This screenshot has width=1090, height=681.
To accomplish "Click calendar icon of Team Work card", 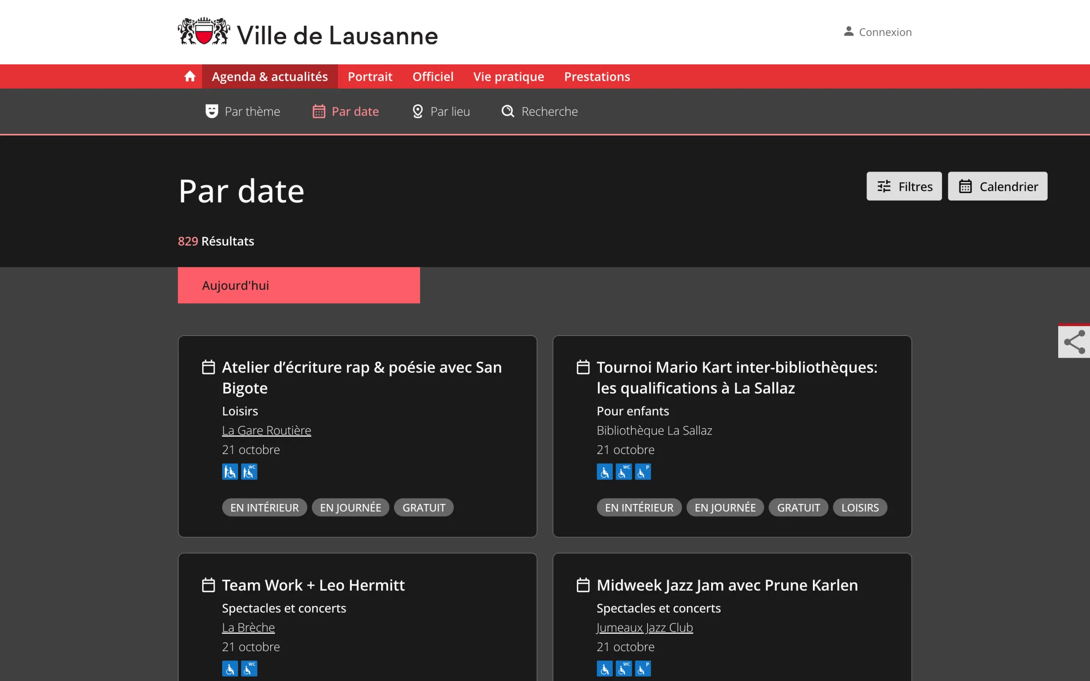I will pos(208,585).
